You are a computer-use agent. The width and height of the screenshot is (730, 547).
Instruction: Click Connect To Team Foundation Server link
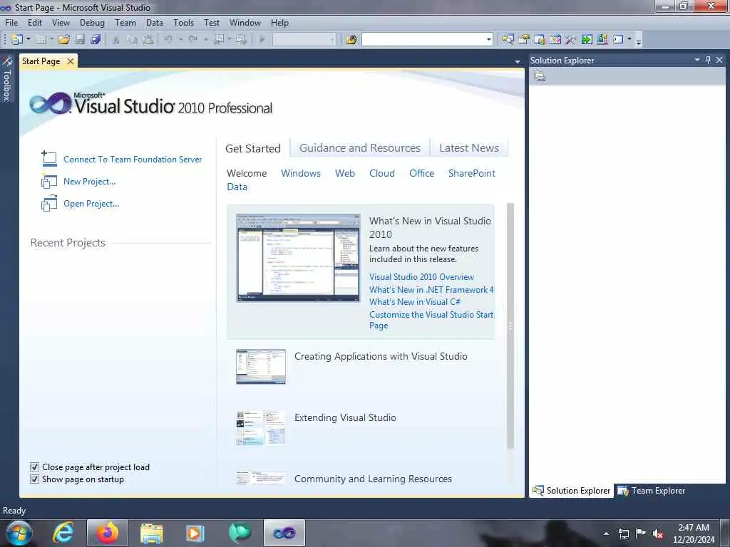pyautogui.click(x=133, y=159)
